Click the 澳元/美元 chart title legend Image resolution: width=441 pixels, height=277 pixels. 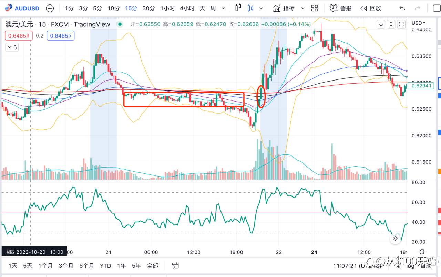(19, 24)
